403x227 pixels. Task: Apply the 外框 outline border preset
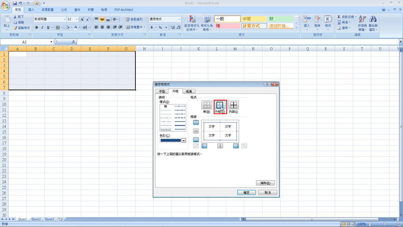click(x=220, y=105)
